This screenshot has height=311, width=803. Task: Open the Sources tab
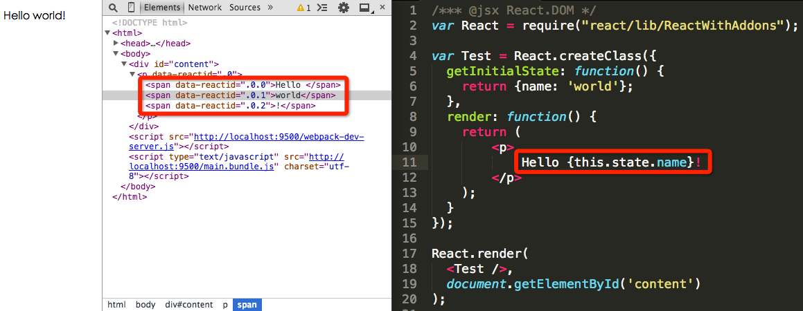click(x=245, y=8)
